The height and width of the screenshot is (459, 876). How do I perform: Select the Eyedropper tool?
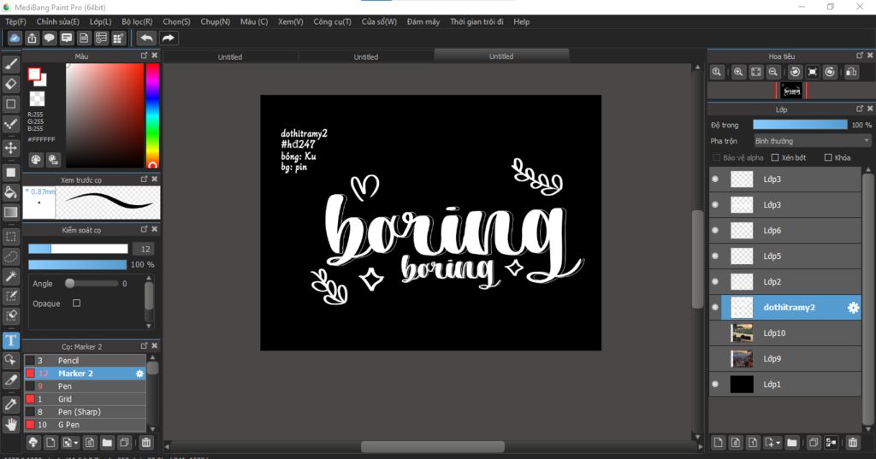tap(10, 404)
